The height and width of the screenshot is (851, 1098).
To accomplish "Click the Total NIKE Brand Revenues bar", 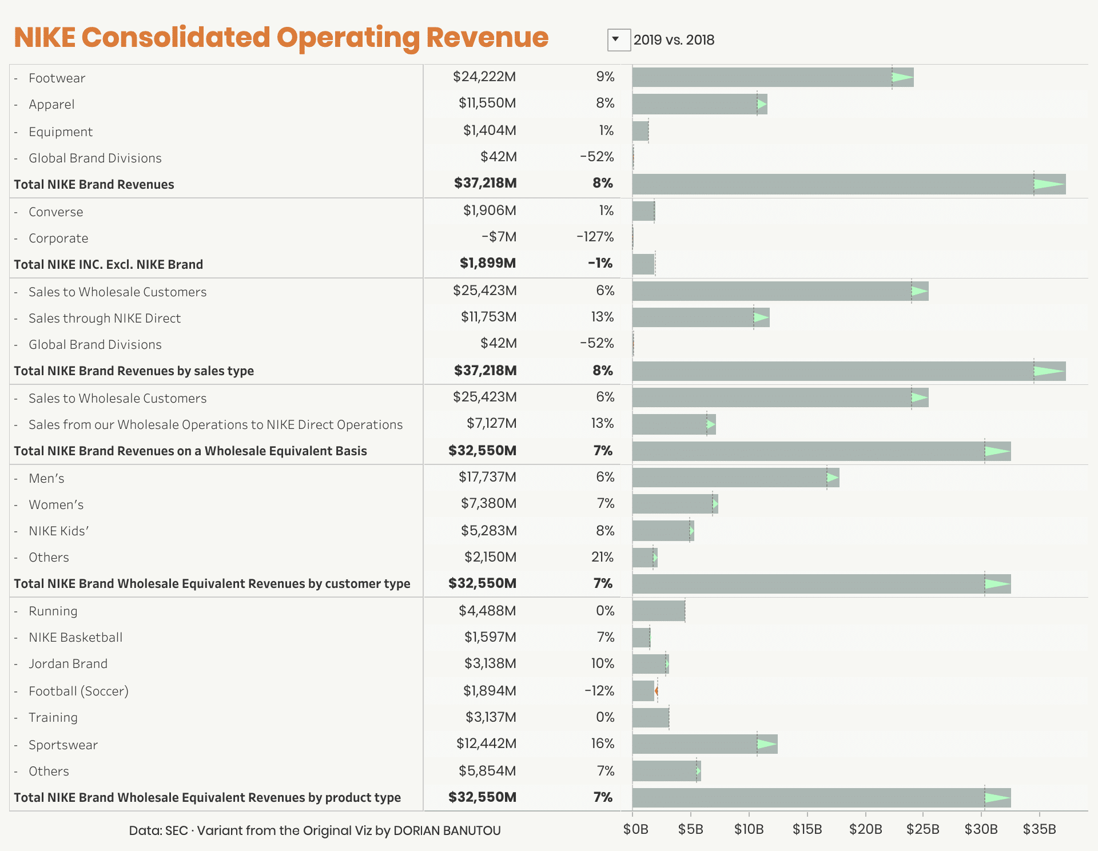I will (849, 184).
